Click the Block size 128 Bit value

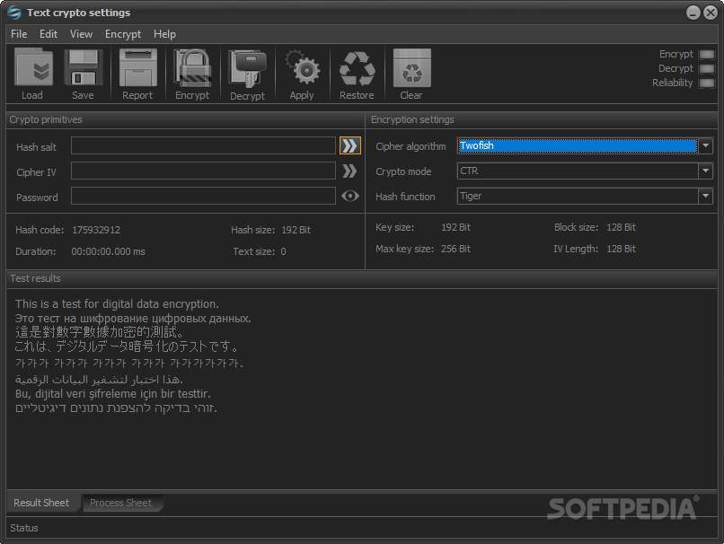click(x=621, y=227)
